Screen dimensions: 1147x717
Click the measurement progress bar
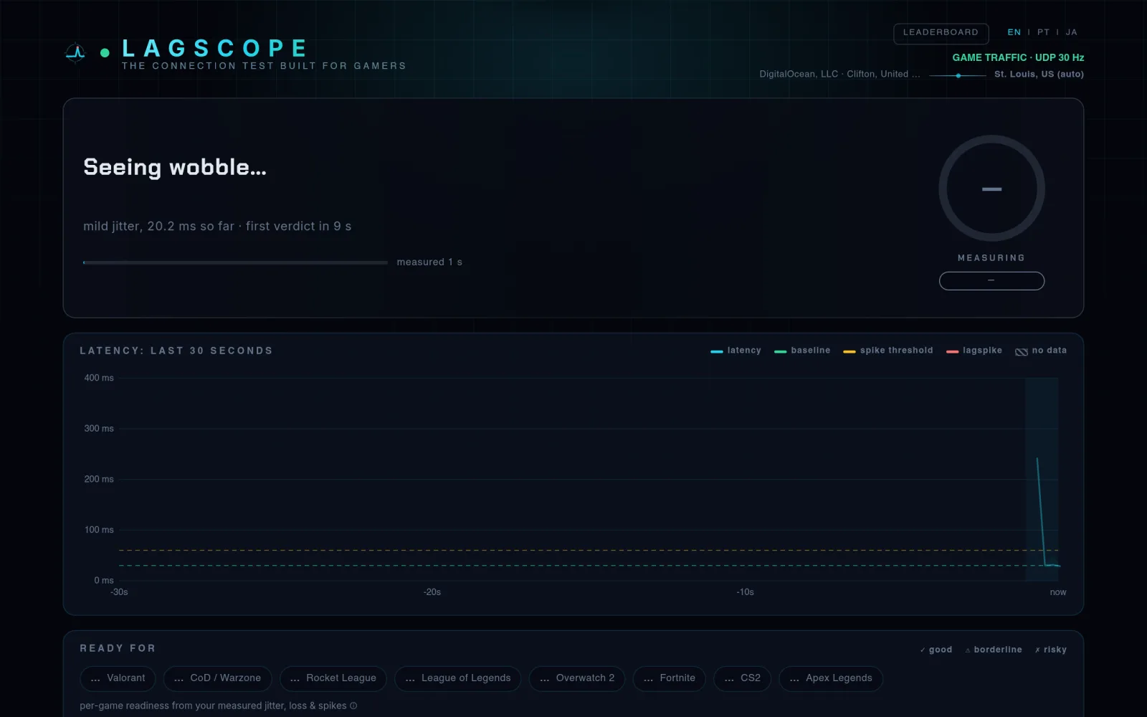235,262
